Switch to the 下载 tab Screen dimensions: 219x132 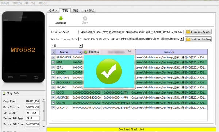65,11
